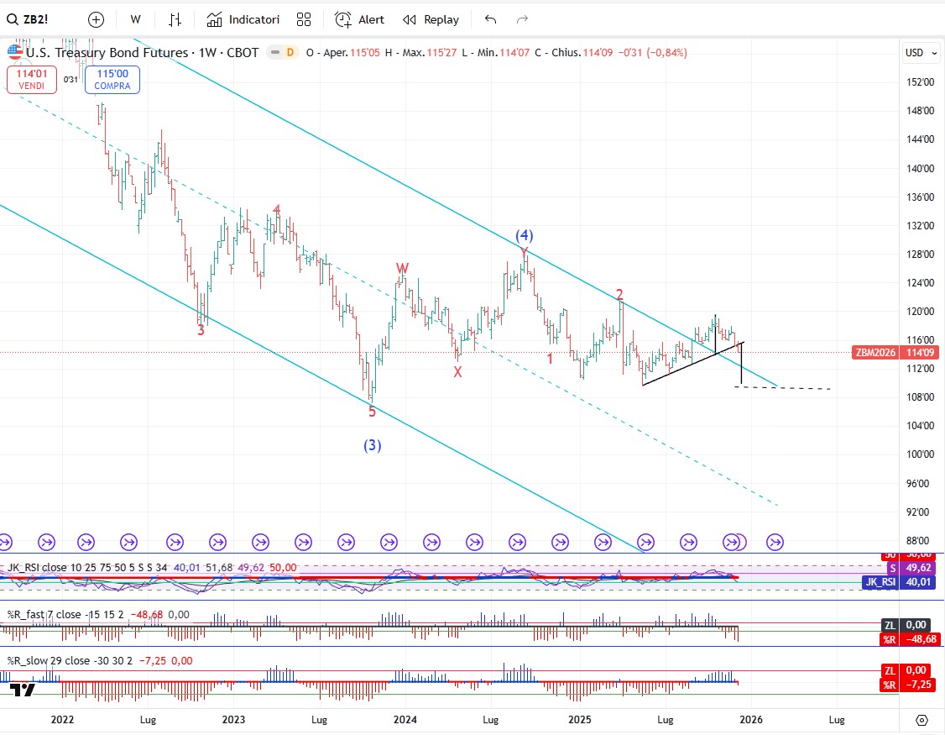The image size is (945, 735).
Task: Click the 100'00 price scale value
Action: tap(921, 454)
